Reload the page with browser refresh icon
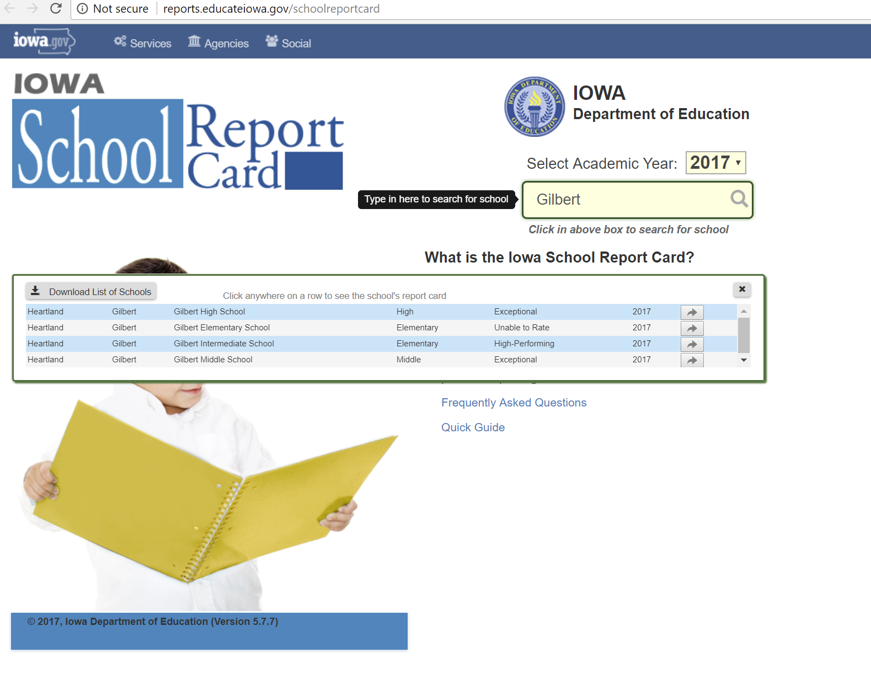Image resolution: width=871 pixels, height=674 pixels. [56, 9]
